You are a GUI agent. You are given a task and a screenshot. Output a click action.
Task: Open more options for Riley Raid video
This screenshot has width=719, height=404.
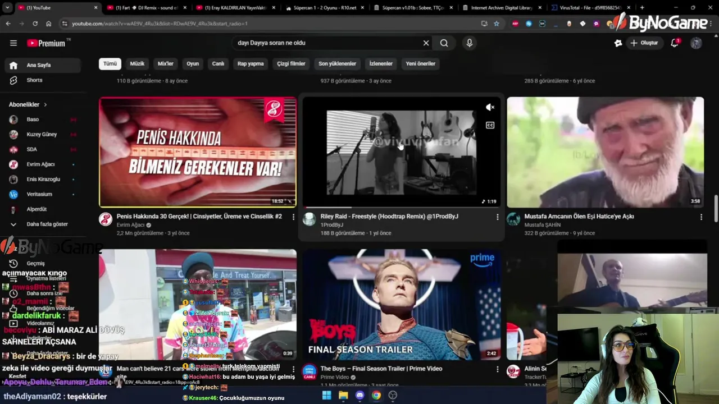[x=497, y=217]
